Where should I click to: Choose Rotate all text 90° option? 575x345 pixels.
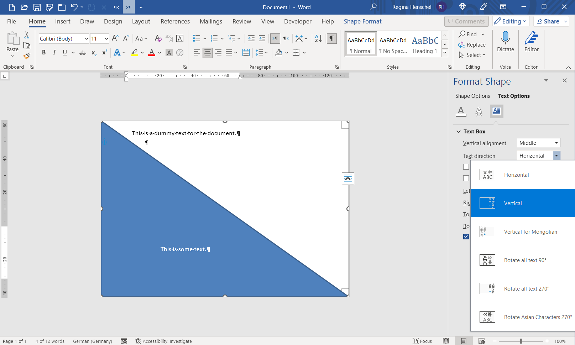pyautogui.click(x=525, y=260)
